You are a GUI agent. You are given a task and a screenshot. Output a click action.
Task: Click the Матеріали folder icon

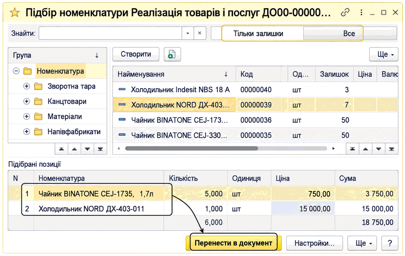coord(38,117)
